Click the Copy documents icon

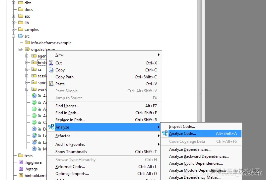[51, 70]
